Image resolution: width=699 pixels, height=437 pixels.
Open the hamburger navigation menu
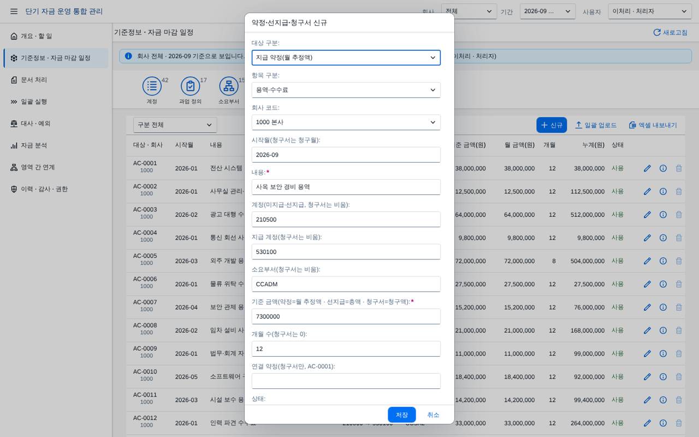coord(14,11)
